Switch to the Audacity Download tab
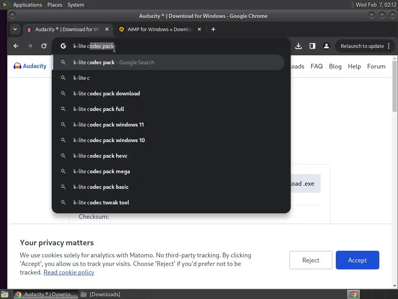 67,29
